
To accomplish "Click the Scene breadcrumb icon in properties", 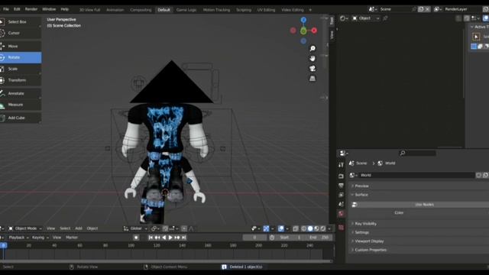I will click(351, 163).
